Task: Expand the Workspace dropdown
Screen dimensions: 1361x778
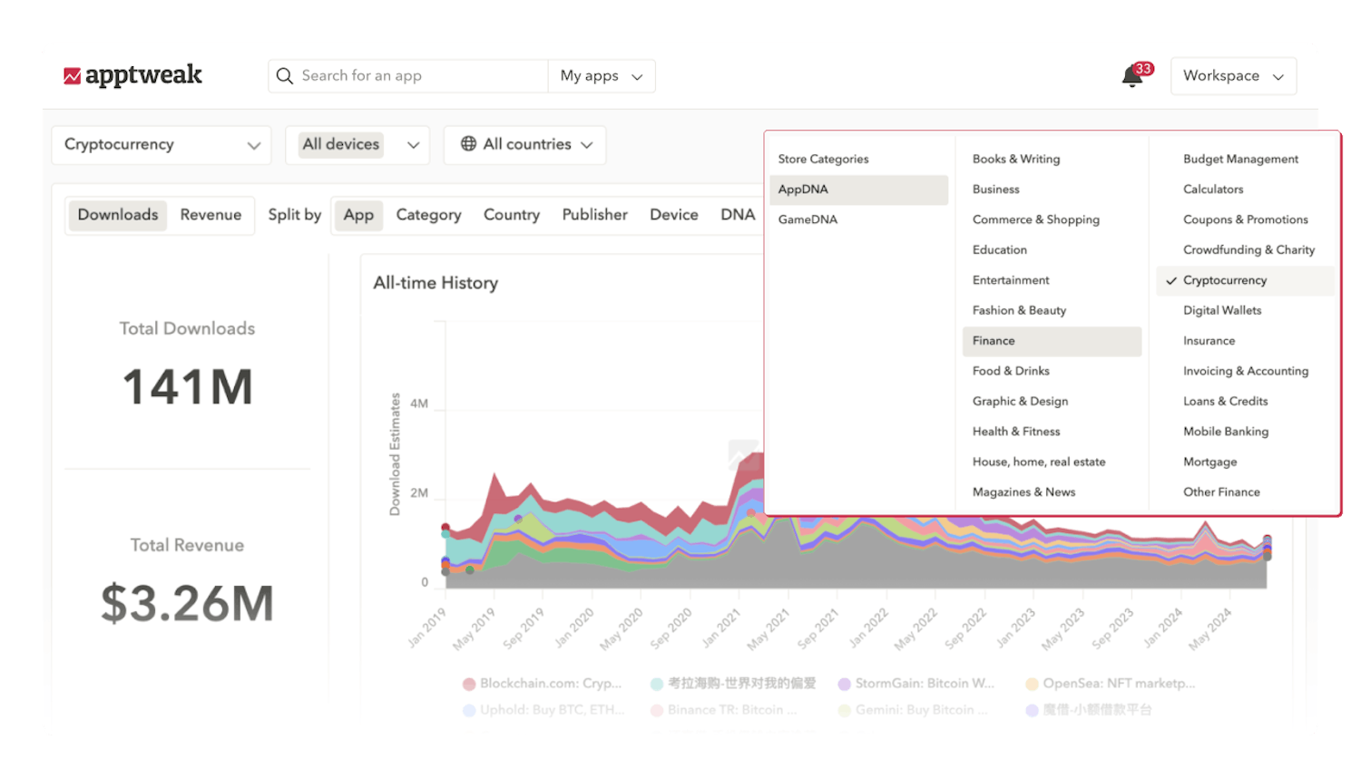Action: coord(1233,75)
